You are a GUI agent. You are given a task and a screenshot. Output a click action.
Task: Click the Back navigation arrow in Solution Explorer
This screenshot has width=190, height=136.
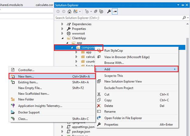point(58,12)
